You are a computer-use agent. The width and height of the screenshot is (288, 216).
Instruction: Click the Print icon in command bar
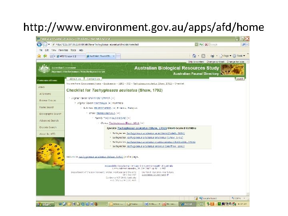[212, 56]
